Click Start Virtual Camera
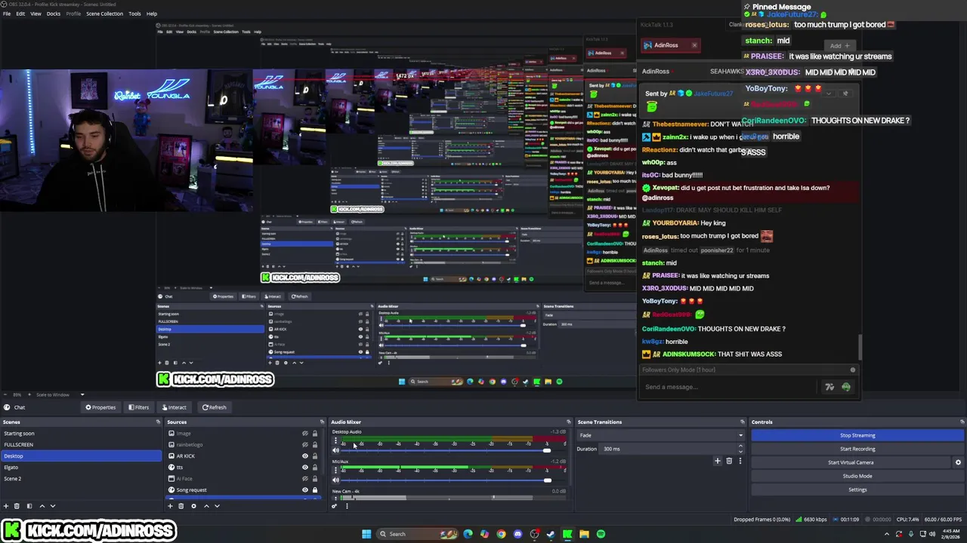This screenshot has height=543, width=967. [x=851, y=462]
